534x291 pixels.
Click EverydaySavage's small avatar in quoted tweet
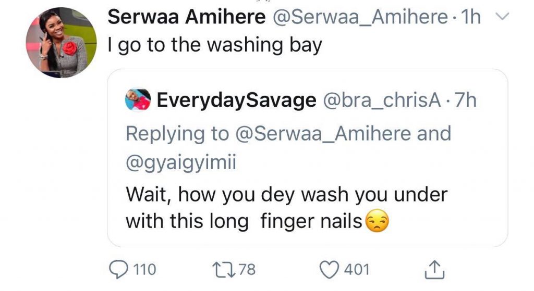(139, 99)
